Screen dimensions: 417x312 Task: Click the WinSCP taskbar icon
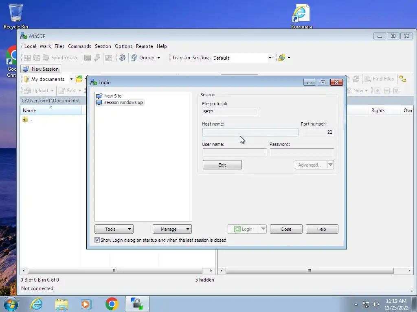pos(137,303)
